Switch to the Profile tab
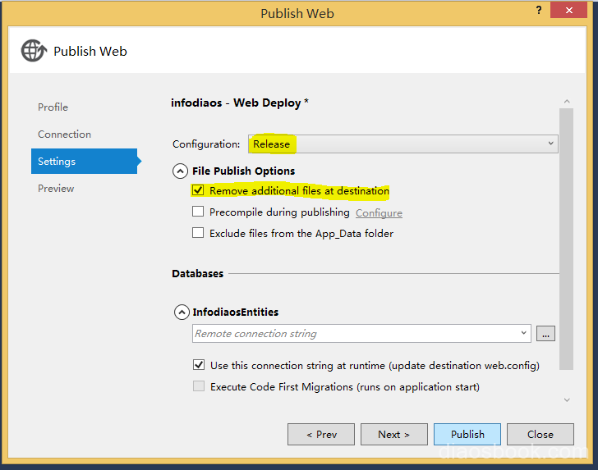The height and width of the screenshot is (470, 598). [x=53, y=107]
